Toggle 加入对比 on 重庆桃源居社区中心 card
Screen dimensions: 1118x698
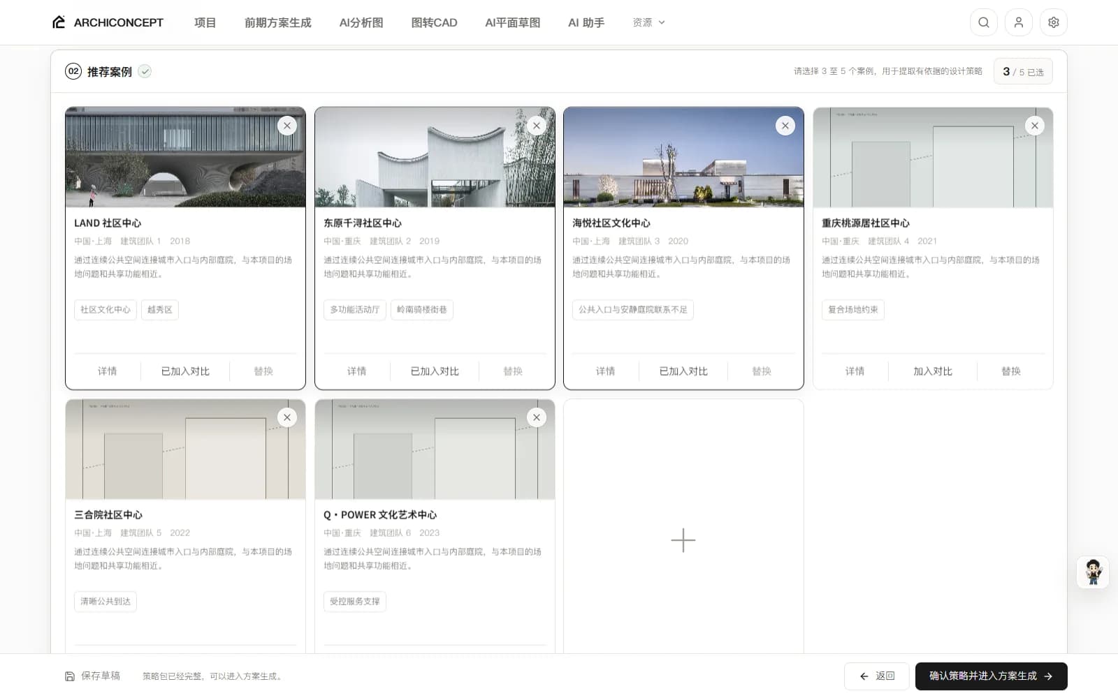(x=933, y=371)
